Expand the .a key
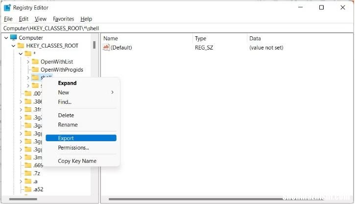 tap(21, 181)
